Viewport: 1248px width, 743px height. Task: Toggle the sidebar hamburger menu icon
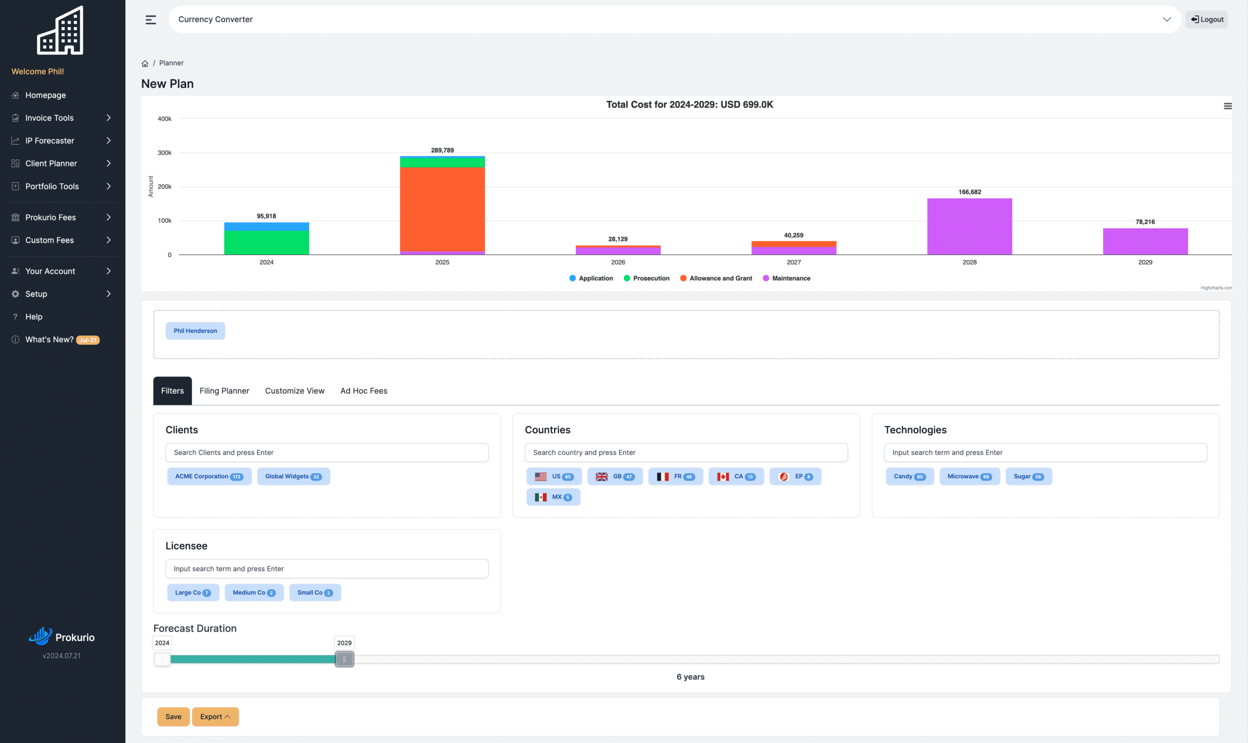[151, 20]
